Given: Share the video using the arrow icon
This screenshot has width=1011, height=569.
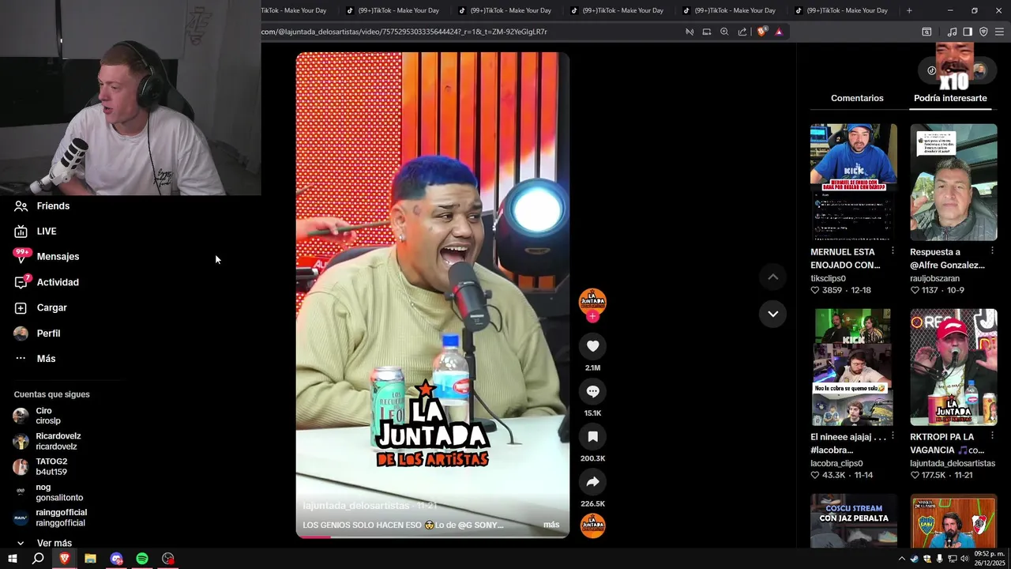Looking at the screenshot, I should point(592,482).
